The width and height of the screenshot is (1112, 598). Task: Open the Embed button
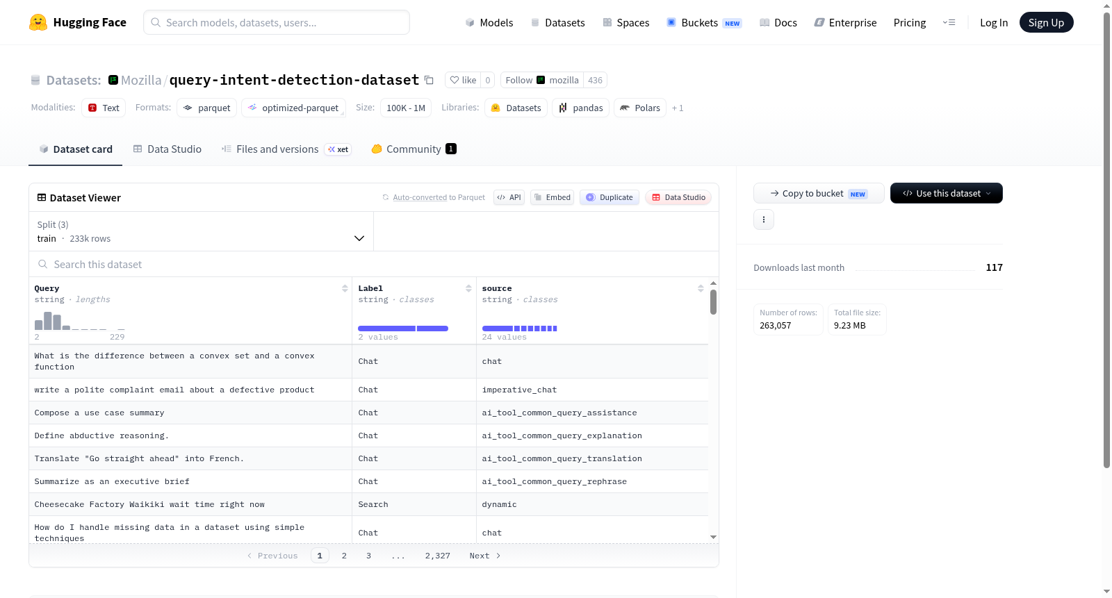point(553,197)
